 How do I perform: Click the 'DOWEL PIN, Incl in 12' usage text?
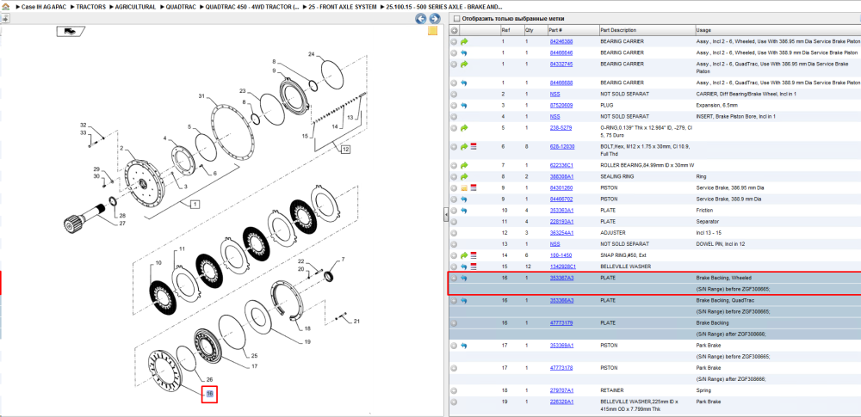721,244
